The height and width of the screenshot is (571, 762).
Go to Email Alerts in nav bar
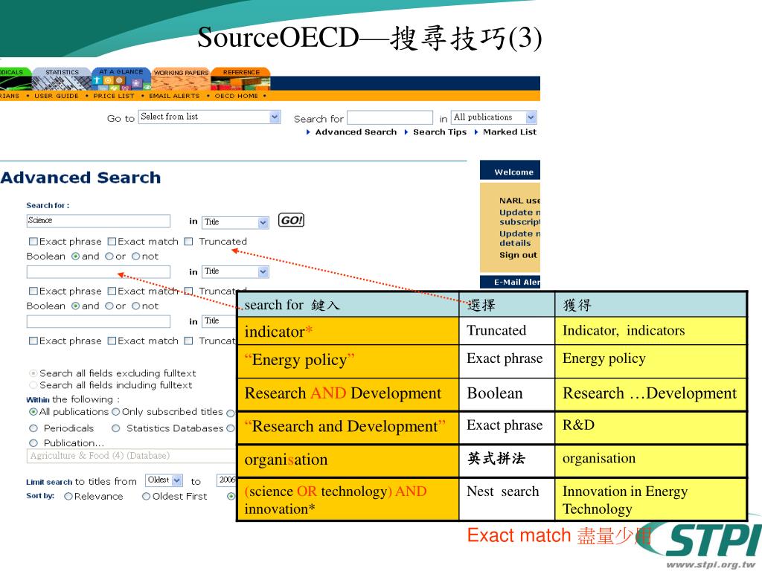[174, 96]
